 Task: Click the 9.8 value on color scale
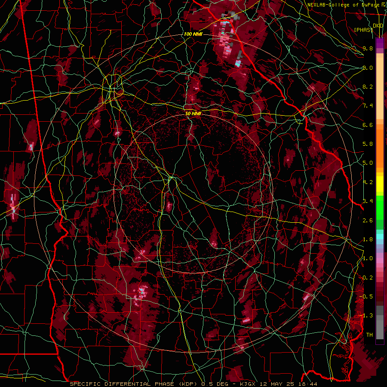click(x=368, y=48)
